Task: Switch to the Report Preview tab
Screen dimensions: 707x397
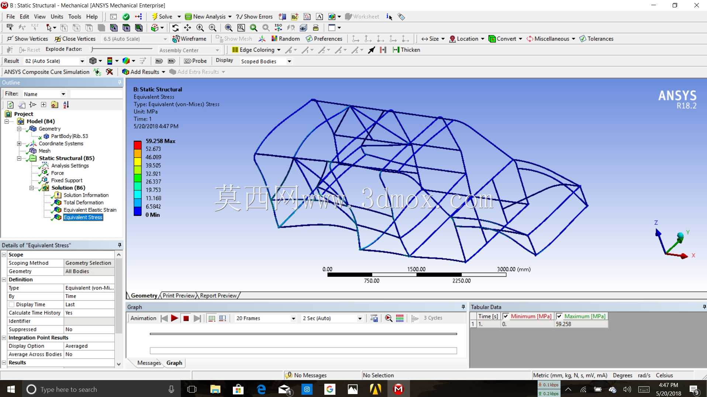Action: [218, 296]
